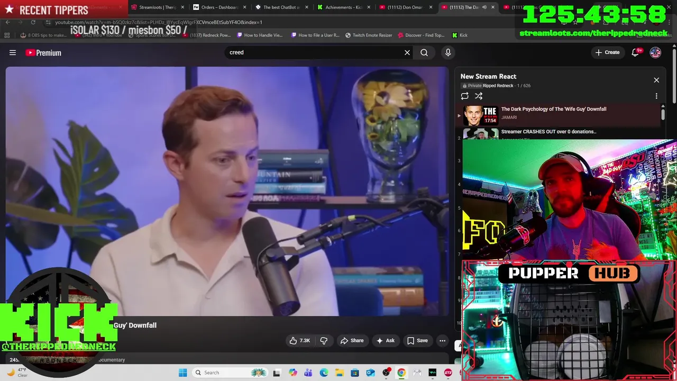This screenshot has width=677, height=381.
Task: Open the How to Handle Vie... bookmark
Action: click(x=260, y=35)
